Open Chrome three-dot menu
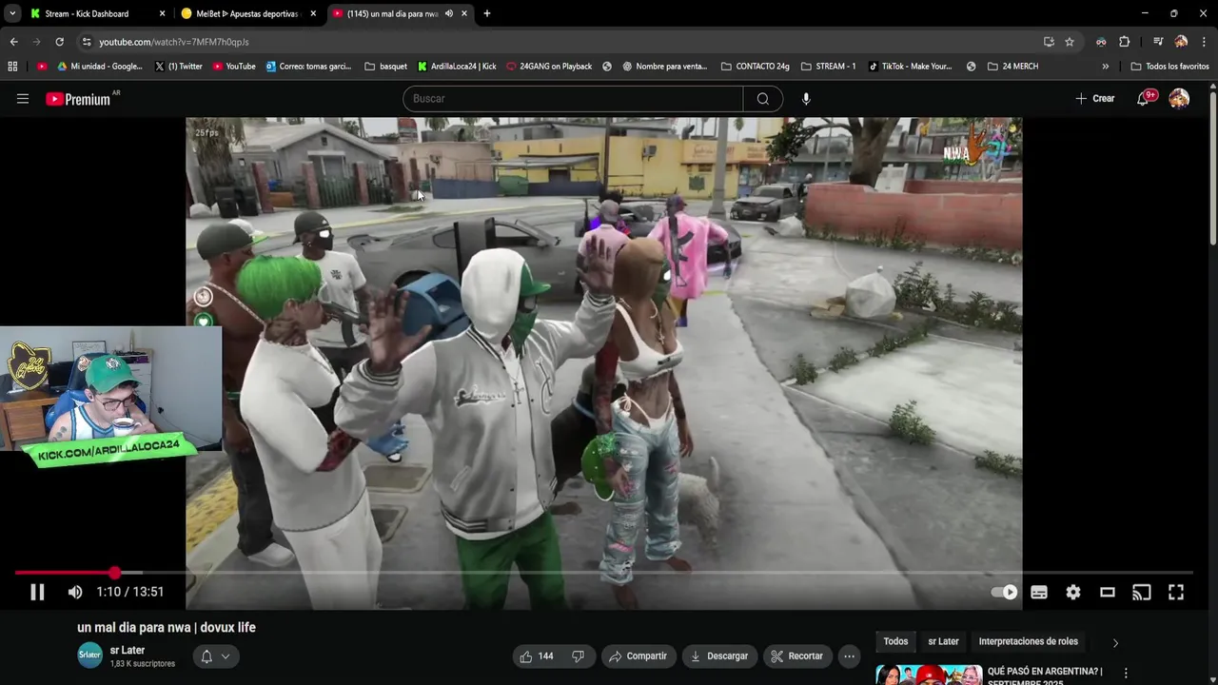The height and width of the screenshot is (685, 1218). [x=1205, y=42]
